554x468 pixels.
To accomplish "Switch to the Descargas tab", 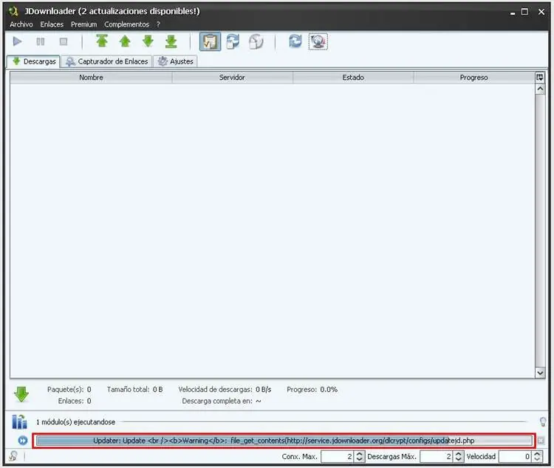I will tap(34, 61).
